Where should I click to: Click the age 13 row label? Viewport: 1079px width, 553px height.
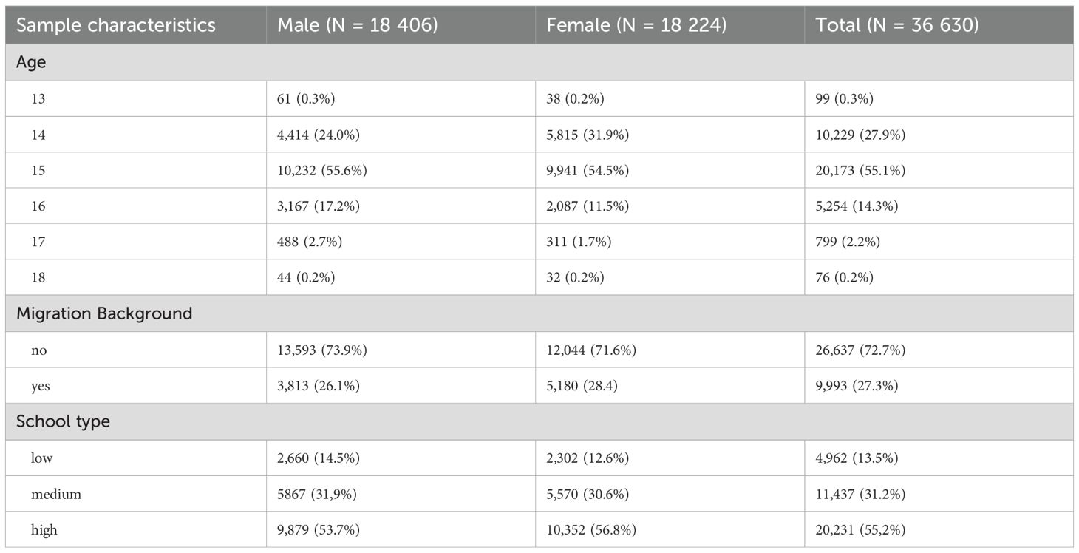click(38, 99)
